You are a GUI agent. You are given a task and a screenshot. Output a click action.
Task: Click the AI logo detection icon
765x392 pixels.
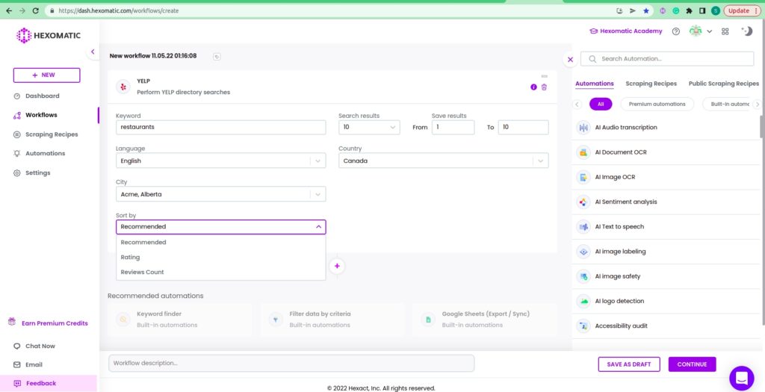pos(583,302)
